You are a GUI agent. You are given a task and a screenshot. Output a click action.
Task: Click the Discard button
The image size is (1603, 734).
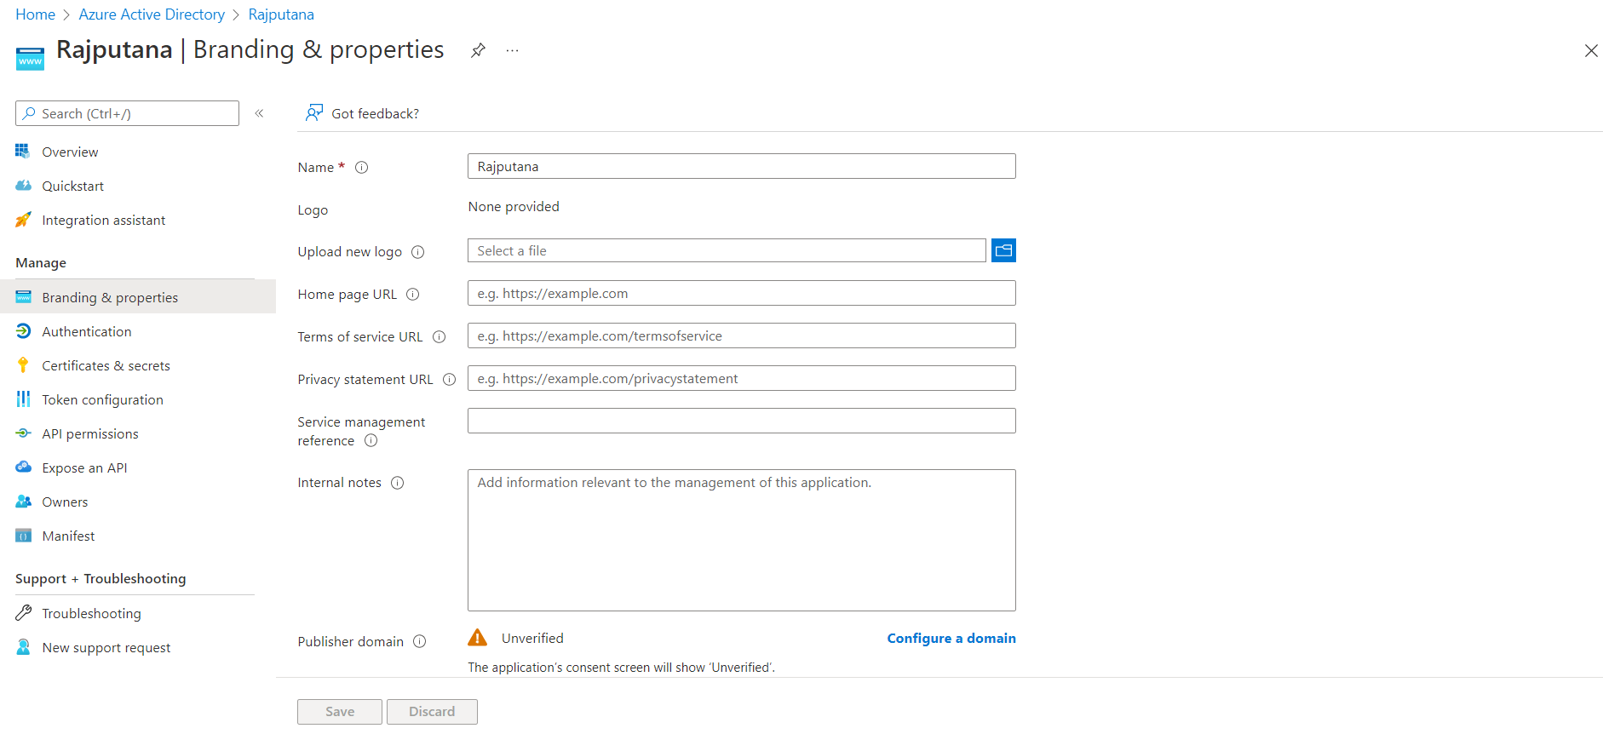point(432,712)
